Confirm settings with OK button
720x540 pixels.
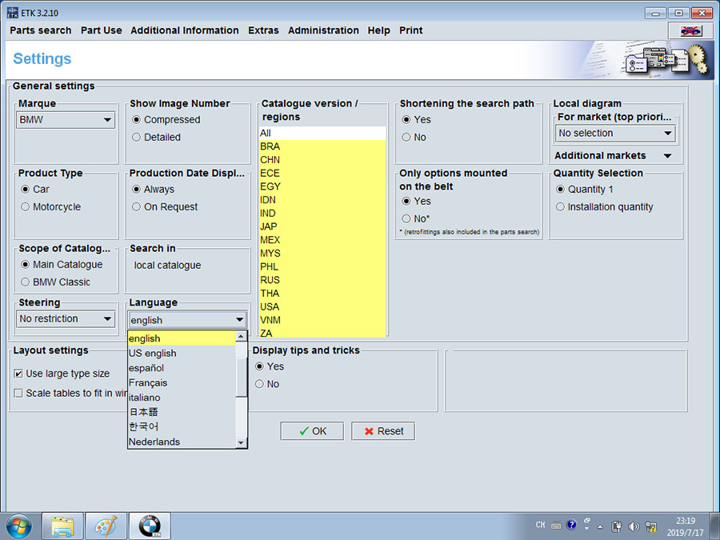[x=312, y=431]
